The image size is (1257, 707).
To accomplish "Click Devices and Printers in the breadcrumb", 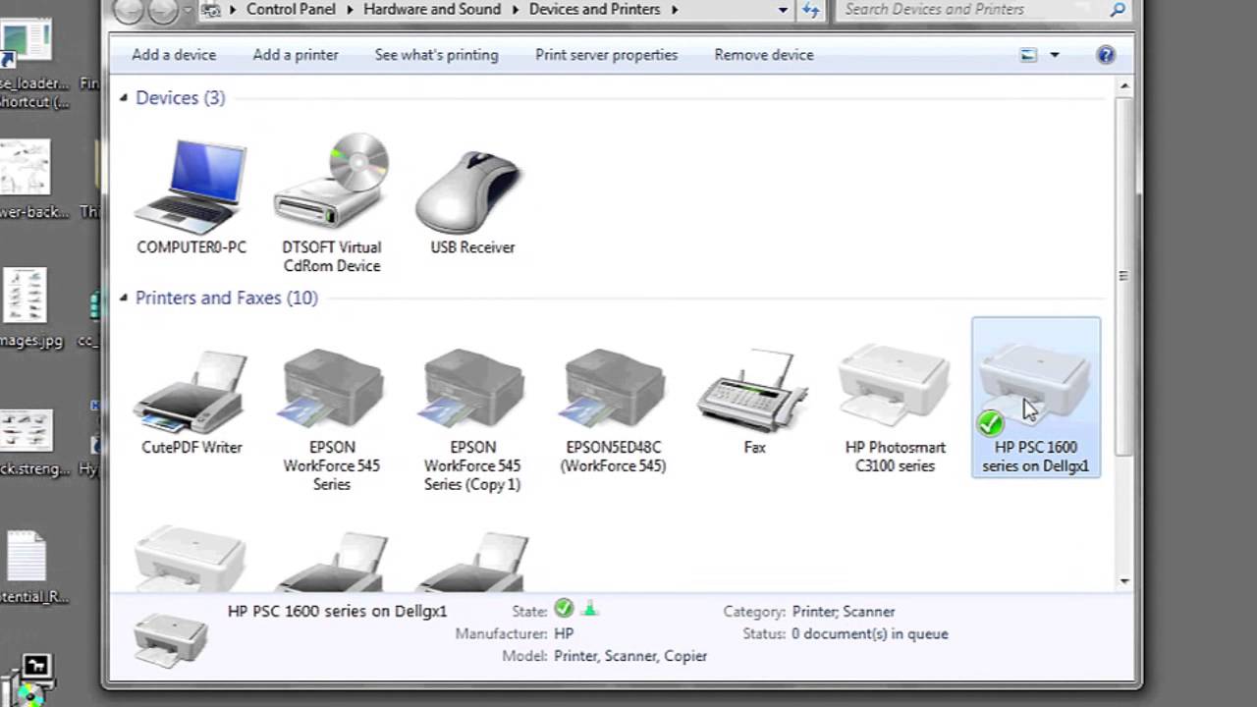I will coord(594,10).
